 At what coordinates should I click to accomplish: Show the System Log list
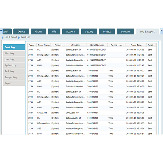pyautogui.click(x=14, y=65)
